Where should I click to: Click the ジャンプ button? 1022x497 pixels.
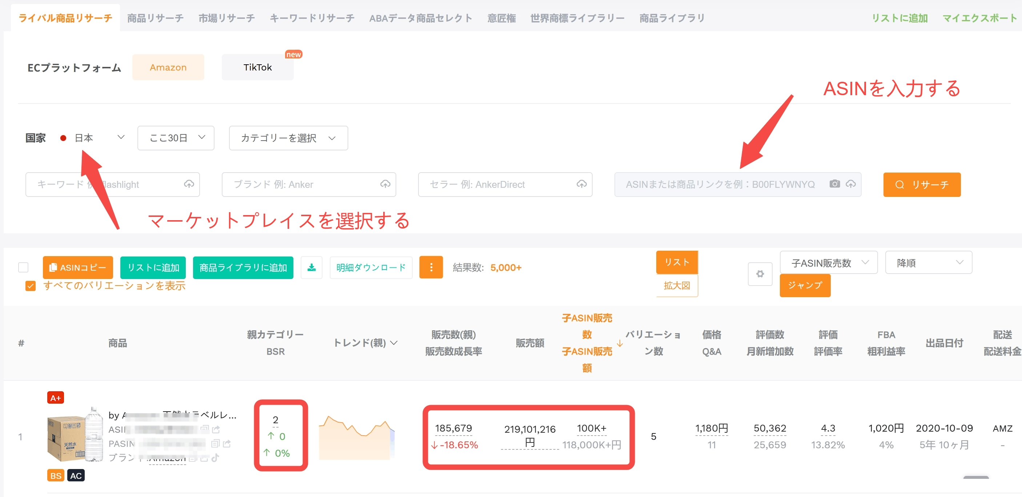805,285
